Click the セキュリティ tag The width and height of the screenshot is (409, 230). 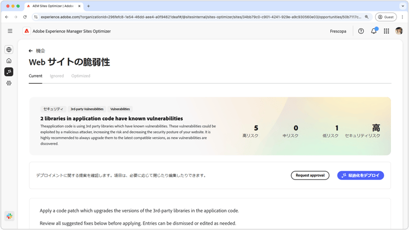coord(53,109)
